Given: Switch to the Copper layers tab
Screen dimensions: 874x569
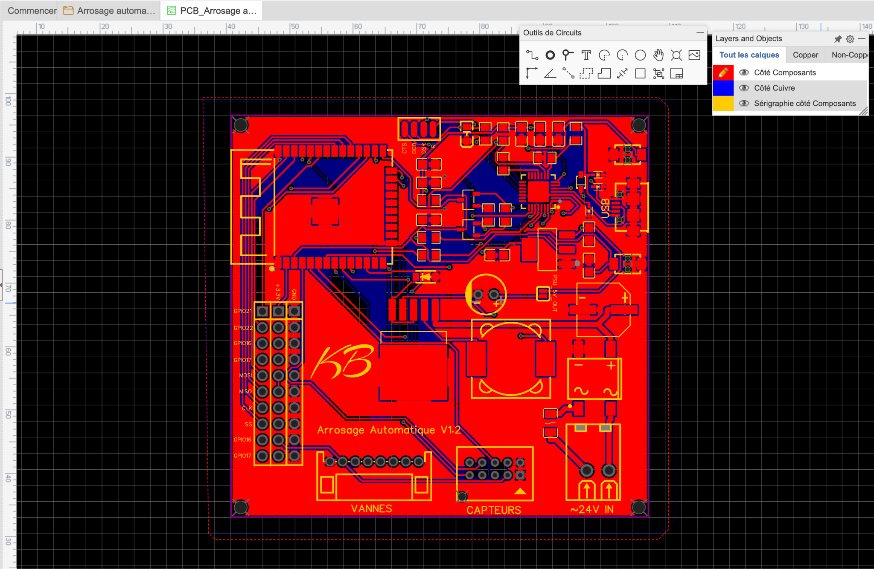Looking at the screenshot, I should [x=805, y=55].
